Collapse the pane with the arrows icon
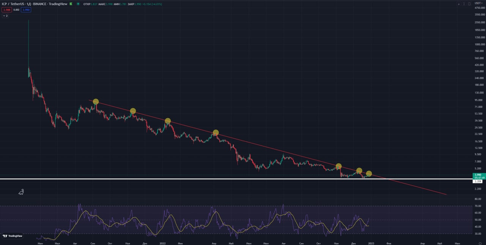This screenshot has width=486, height=245. 464,4
